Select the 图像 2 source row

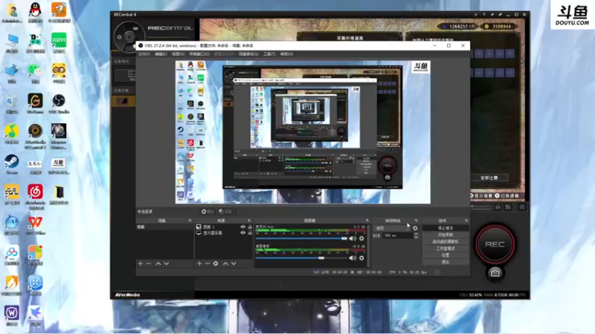[224, 227]
